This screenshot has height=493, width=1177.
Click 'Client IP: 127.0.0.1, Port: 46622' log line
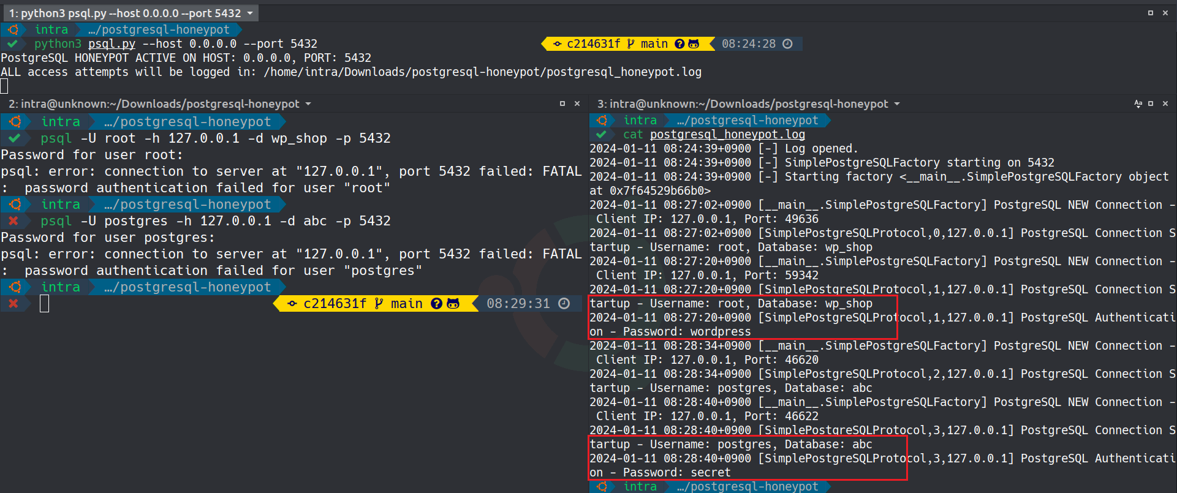[707, 416]
